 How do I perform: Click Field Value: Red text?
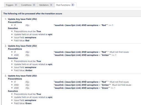pyautogui.click(x=22, y=41)
